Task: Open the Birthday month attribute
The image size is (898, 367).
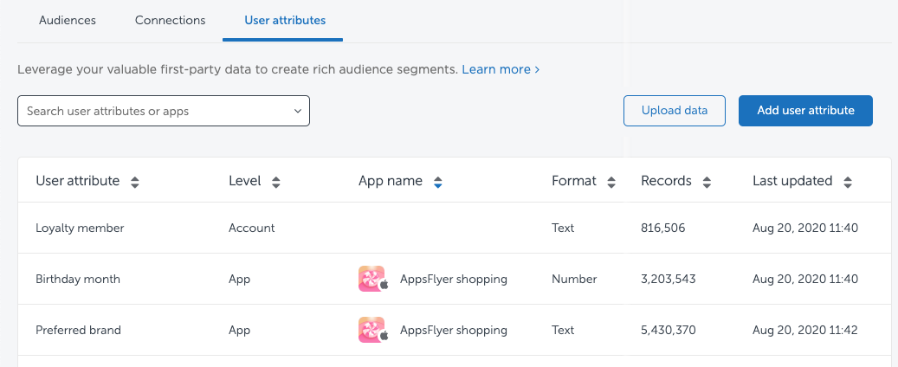Action: 78,279
